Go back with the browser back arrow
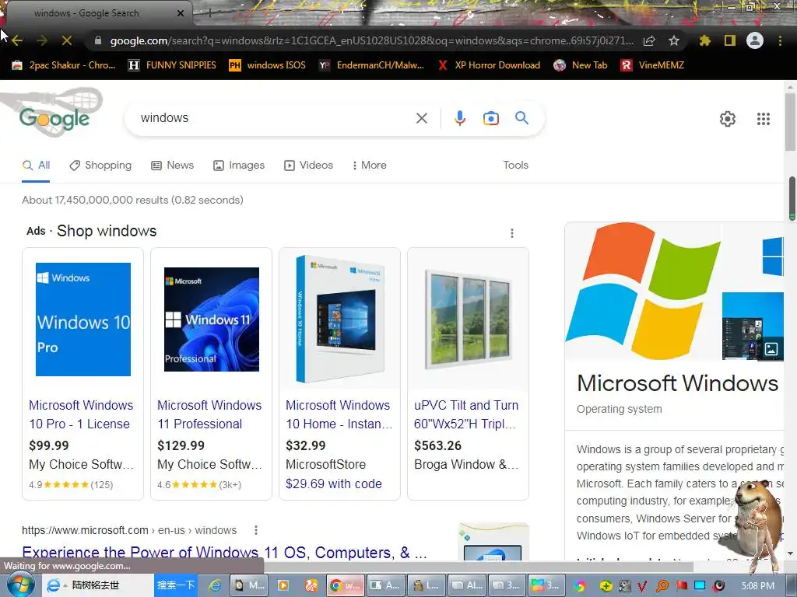The image size is (797, 597). 17,40
